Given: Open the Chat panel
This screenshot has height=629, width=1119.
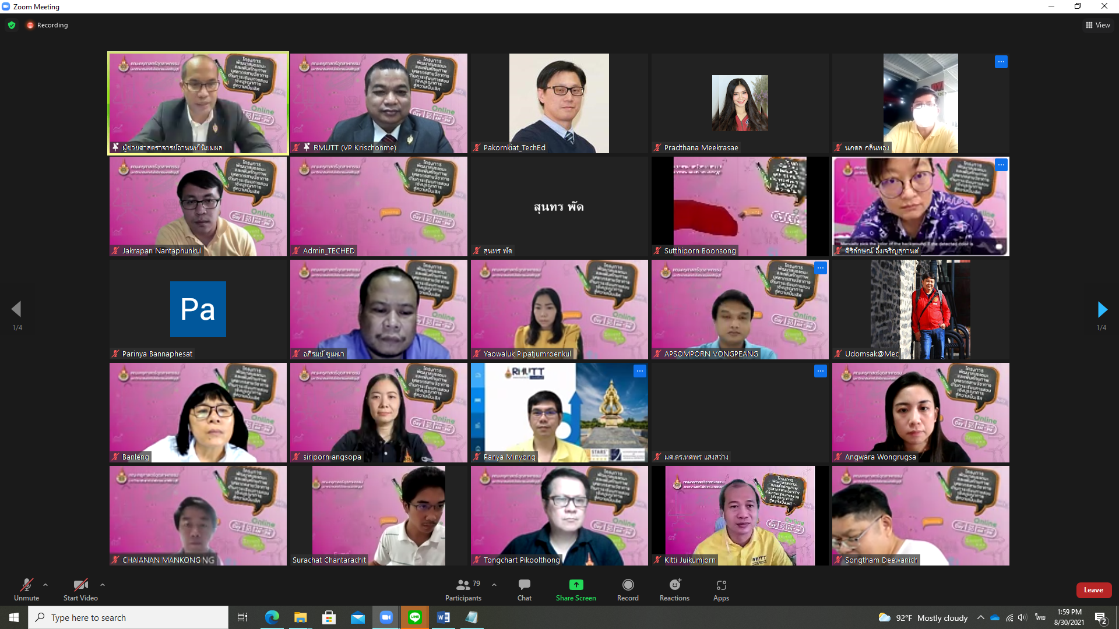Looking at the screenshot, I should point(524,589).
